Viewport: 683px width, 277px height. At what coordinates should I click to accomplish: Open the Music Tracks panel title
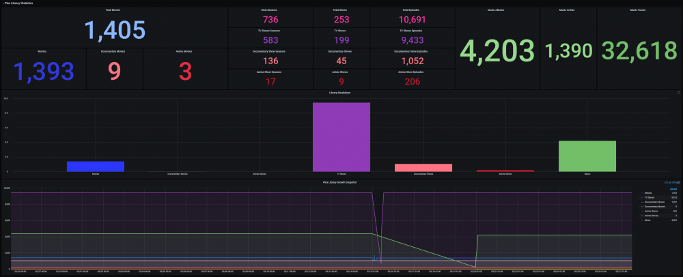(x=639, y=10)
